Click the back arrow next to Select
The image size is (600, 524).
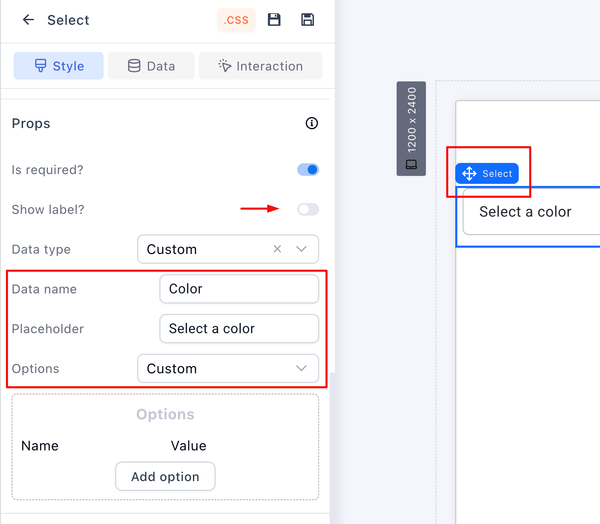pos(28,20)
